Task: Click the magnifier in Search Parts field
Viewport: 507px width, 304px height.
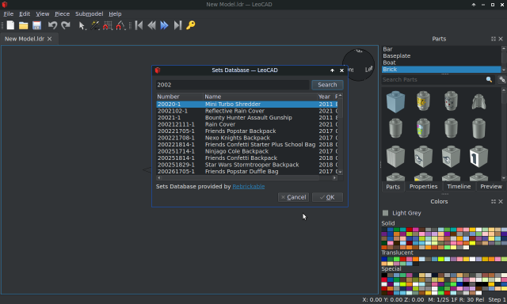Action: tap(489, 79)
